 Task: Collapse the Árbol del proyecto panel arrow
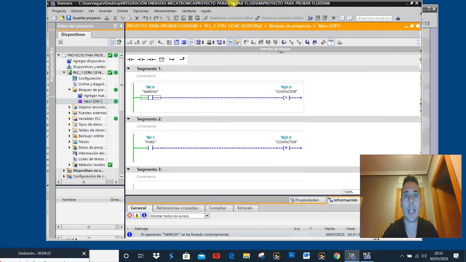click(x=121, y=26)
